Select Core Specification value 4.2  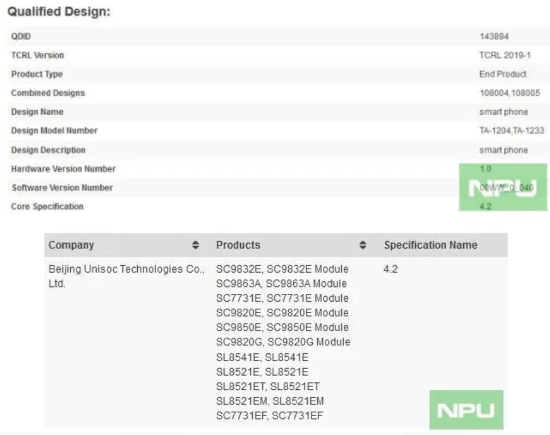tap(485, 206)
